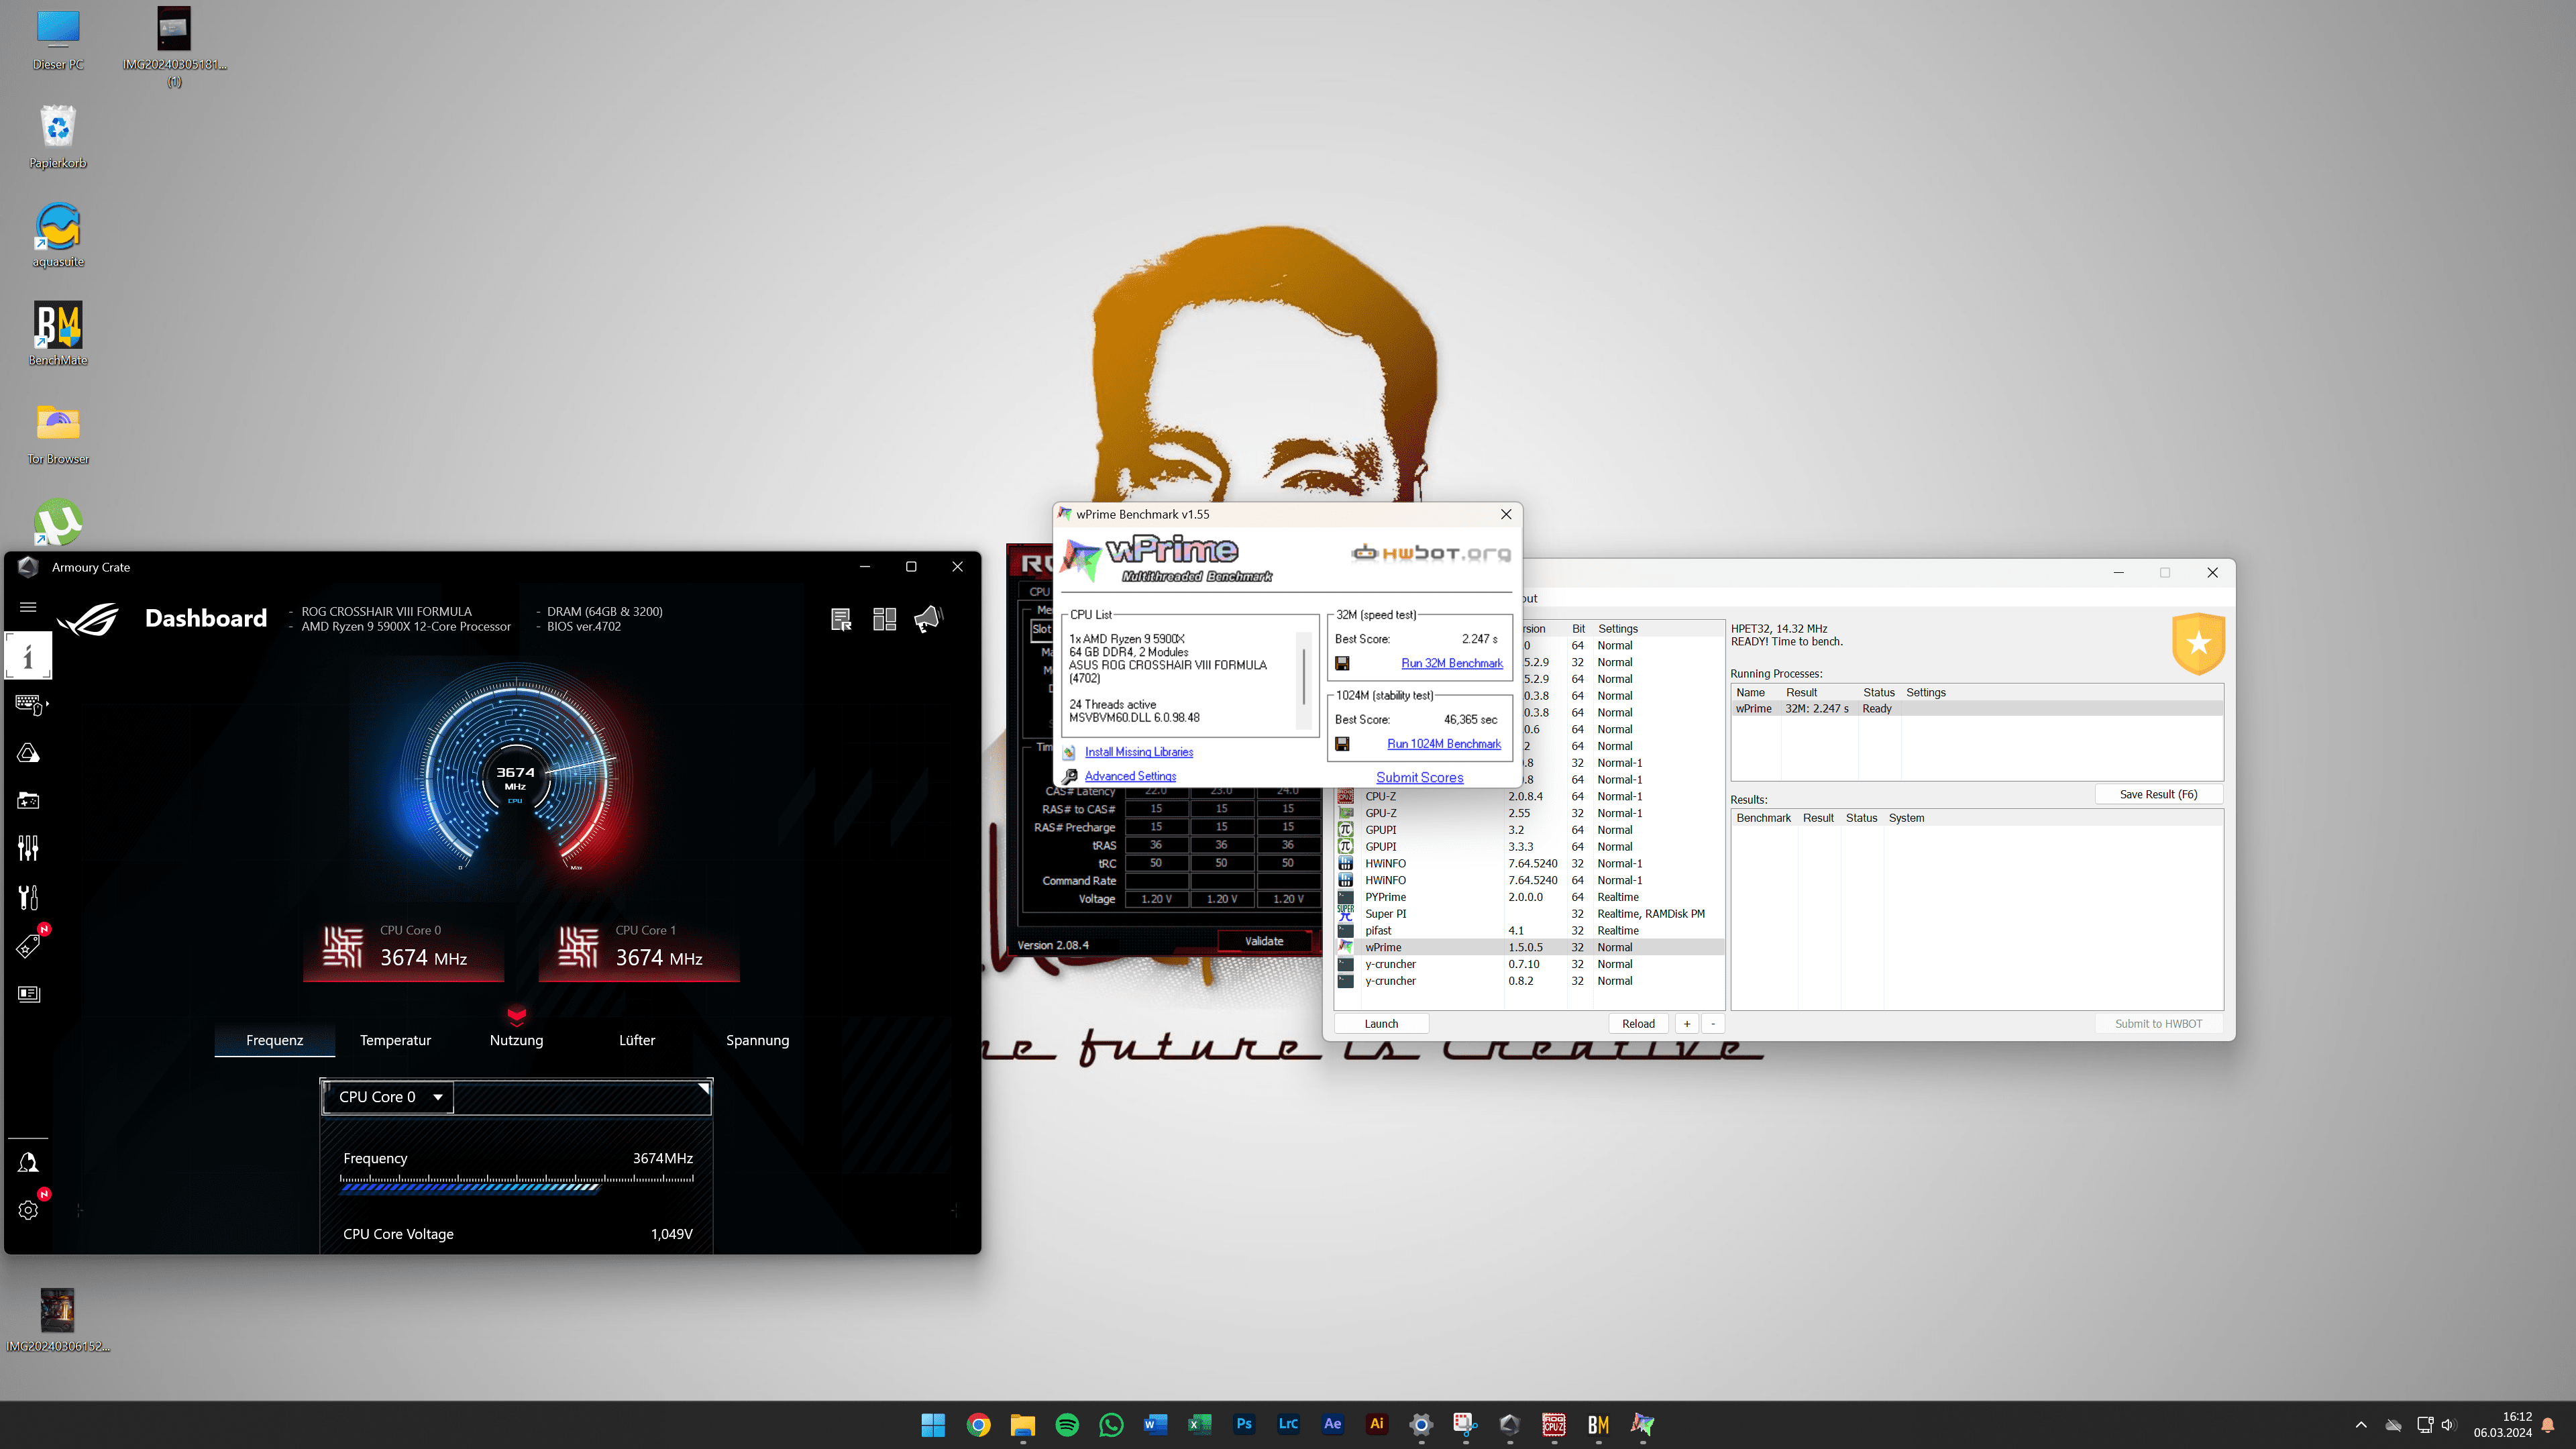The image size is (2576, 1449).
Task: Open Device keyboard-mouse icon in Armoury Crate sidebar
Action: click(x=30, y=705)
